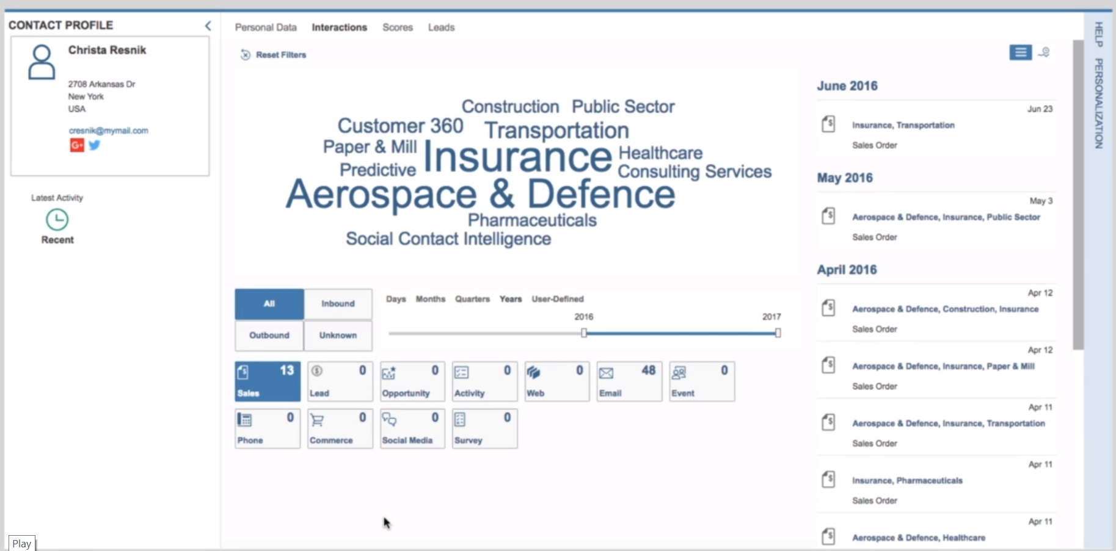This screenshot has height=551, width=1116.
Task: Open the Twitter profile icon
Action: 94,145
